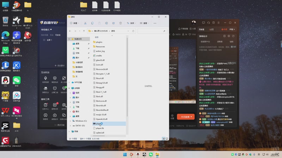The width and height of the screenshot is (282, 158).
Task: Click the Windows Start button on taskbar
Action: tap(125, 154)
